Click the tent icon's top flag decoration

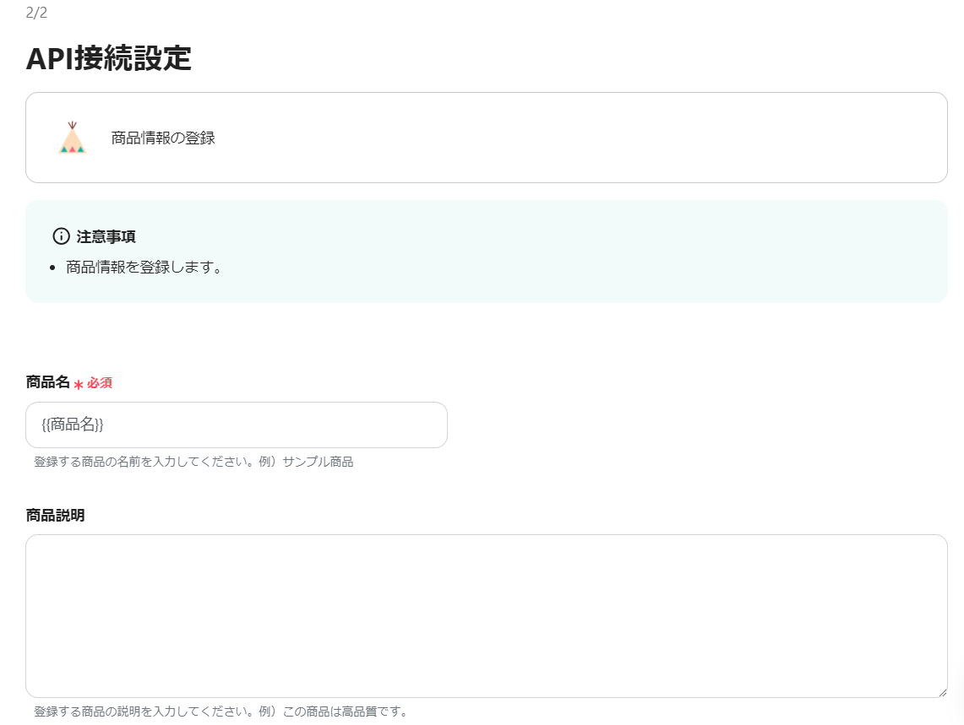tap(74, 125)
